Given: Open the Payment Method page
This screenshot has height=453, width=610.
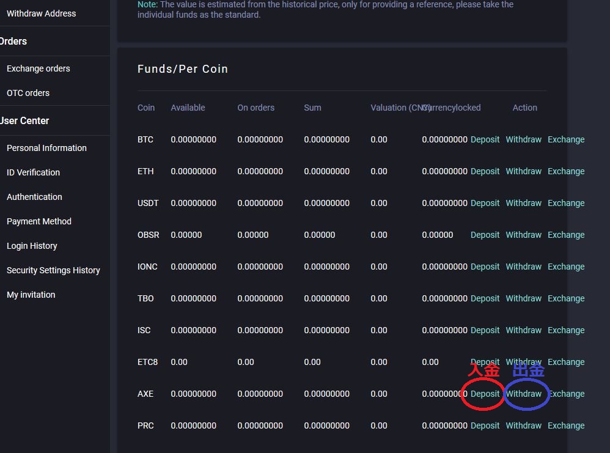Looking at the screenshot, I should [39, 221].
